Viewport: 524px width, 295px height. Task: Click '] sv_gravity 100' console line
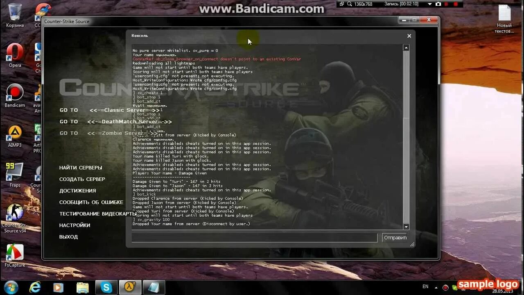(x=151, y=220)
